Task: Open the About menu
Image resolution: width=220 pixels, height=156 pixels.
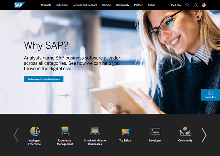Action: coord(151,5)
